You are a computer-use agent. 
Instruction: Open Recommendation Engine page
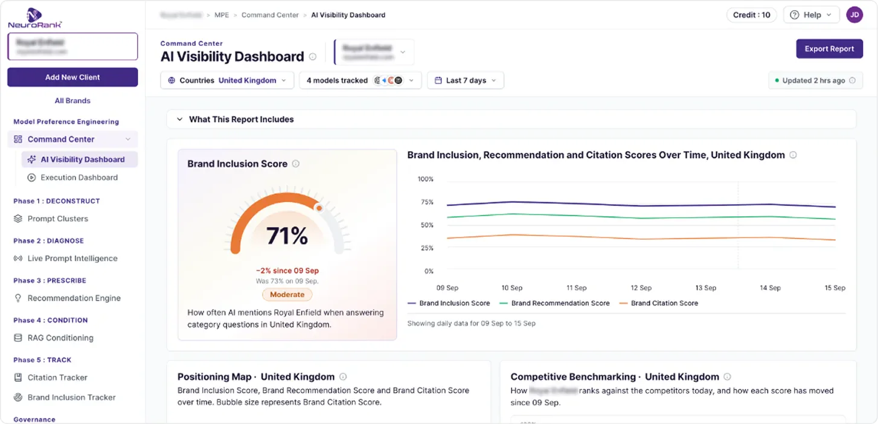pos(74,298)
